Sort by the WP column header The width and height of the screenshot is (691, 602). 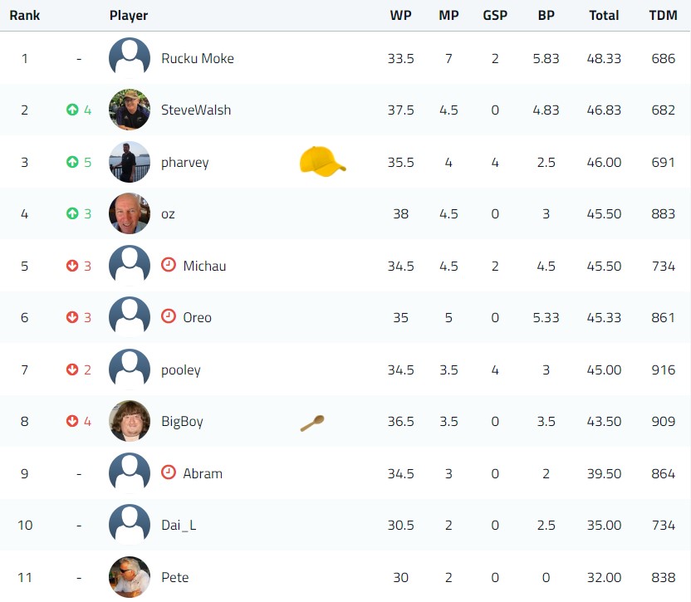pos(400,16)
